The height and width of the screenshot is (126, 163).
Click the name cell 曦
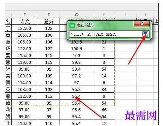tap(8, 62)
